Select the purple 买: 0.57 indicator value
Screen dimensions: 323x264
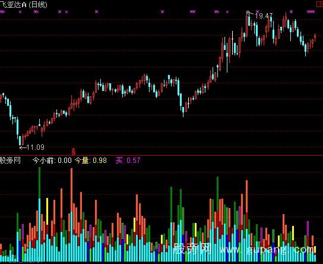click(128, 161)
